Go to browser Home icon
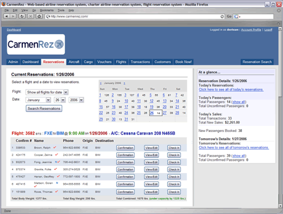 pyautogui.click(x=39, y=17)
